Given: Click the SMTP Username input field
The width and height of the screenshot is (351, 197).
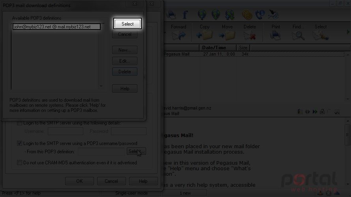Looking at the screenshot, I should [x=66, y=131].
